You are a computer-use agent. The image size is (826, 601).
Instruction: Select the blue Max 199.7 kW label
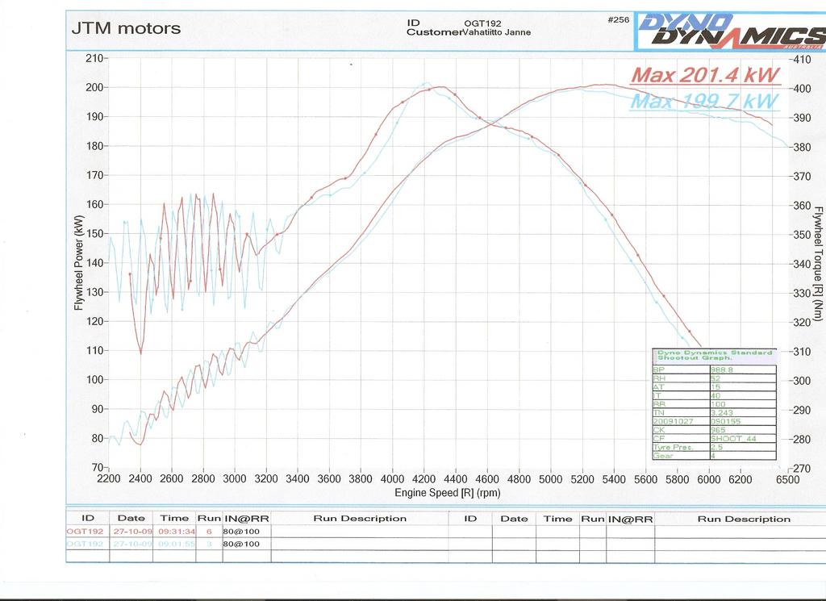coord(704,102)
